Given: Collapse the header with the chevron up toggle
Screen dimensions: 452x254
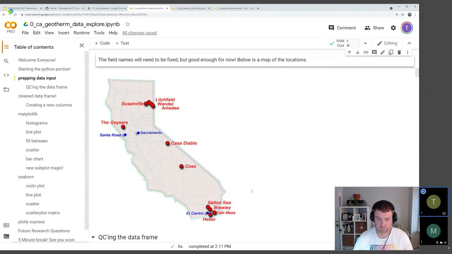Looking at the screenshot, I should (409, 43).
